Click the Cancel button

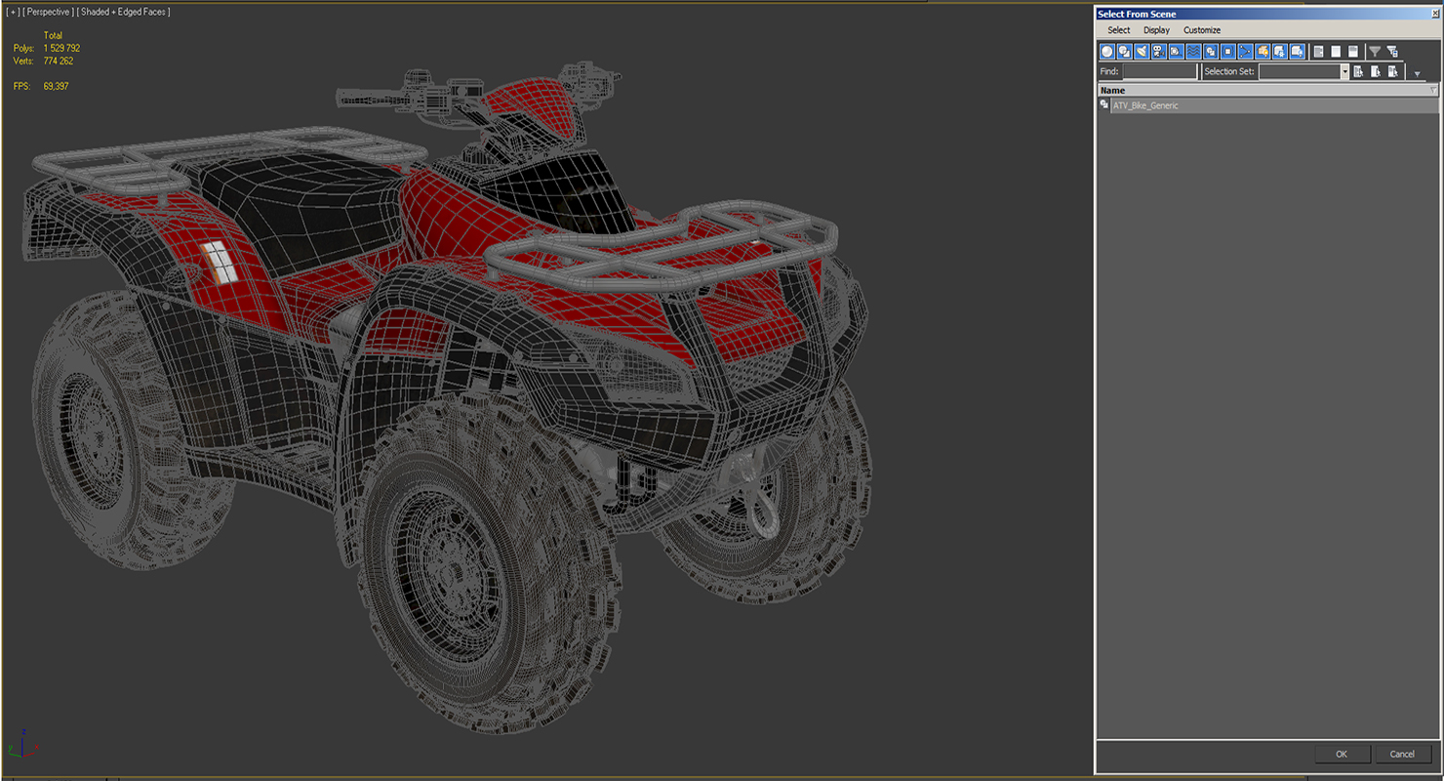tap(1402, 754)
